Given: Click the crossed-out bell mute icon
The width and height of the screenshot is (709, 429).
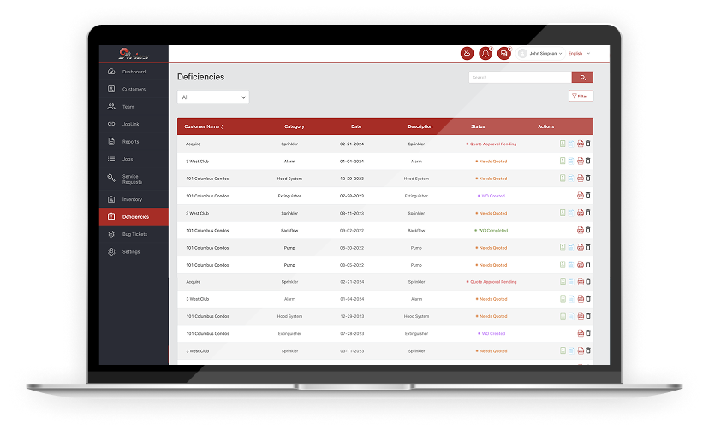Looking at the screenshot, I should pos(468,53).
